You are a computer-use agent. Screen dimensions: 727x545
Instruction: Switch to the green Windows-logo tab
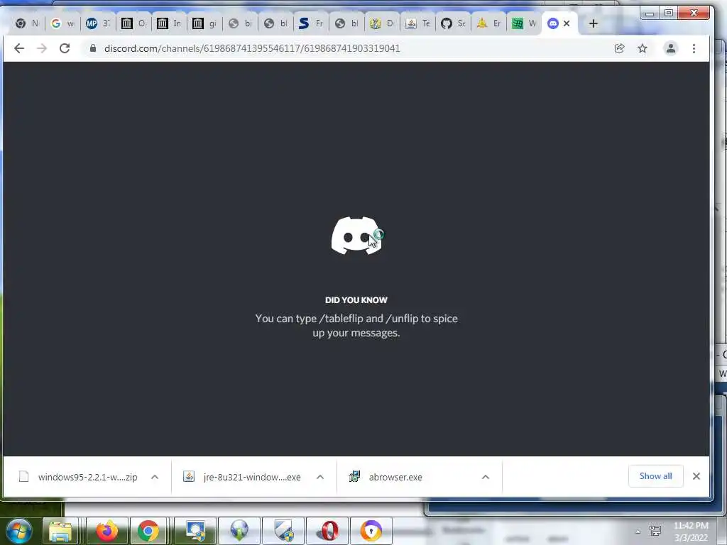pos(524,23)
